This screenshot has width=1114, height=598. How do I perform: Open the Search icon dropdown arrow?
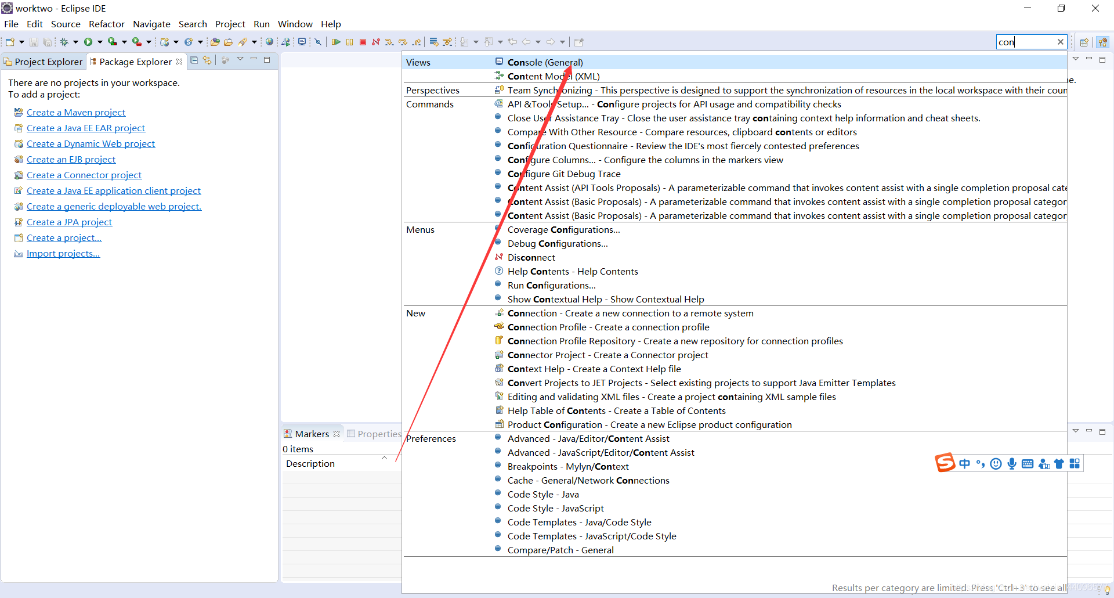pyautogui.click(x=254, y=42)
